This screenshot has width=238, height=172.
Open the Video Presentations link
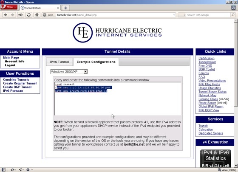[212, 81]
